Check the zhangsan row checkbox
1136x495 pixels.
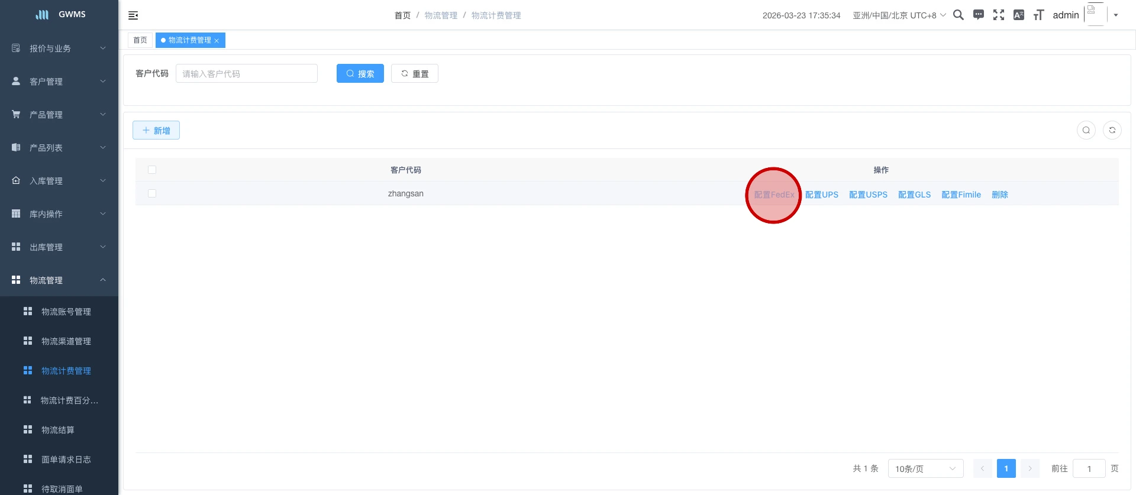152,193
